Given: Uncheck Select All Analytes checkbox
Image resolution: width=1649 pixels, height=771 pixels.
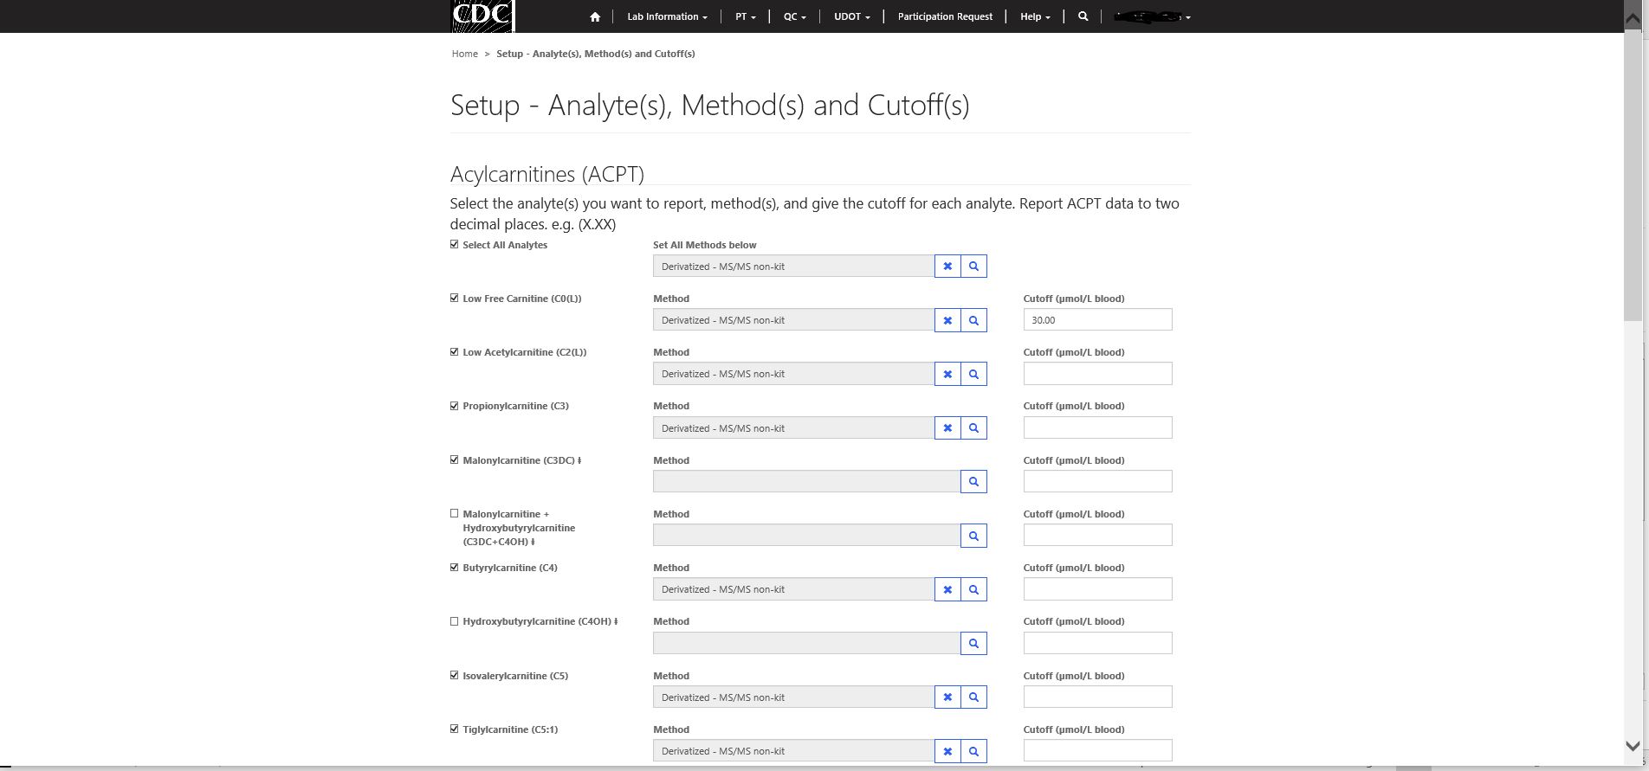Looking at the screenshot, I should (x=455, y=245).
